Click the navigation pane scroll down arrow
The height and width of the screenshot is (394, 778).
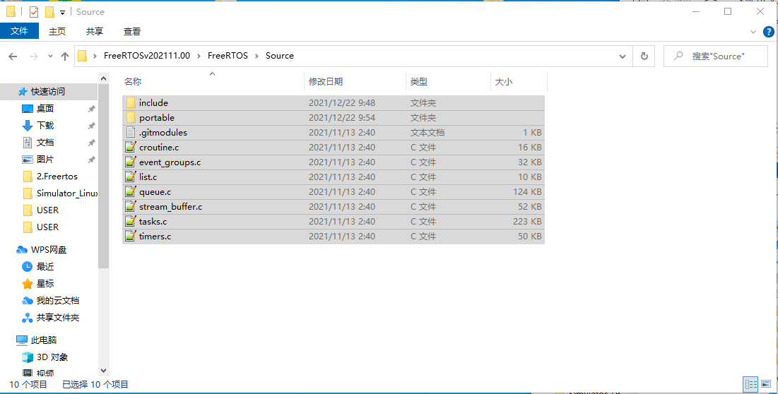[103, 370]
